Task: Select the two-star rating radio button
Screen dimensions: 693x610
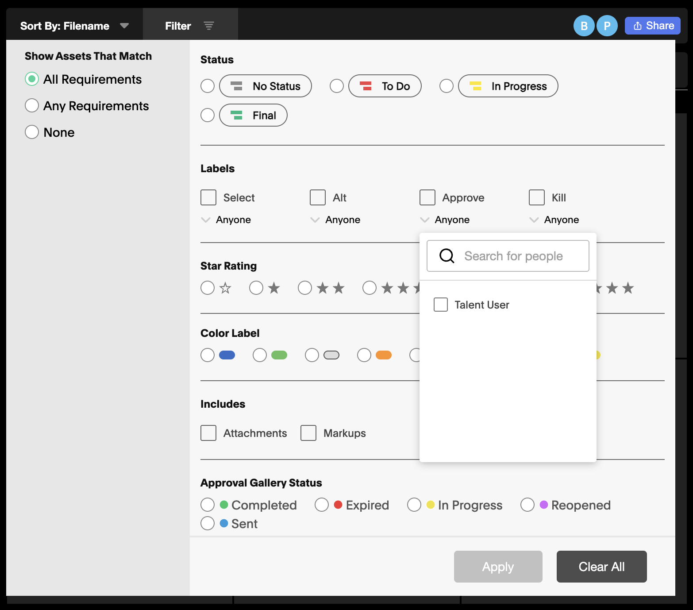Action: click(x=305, y=288)
